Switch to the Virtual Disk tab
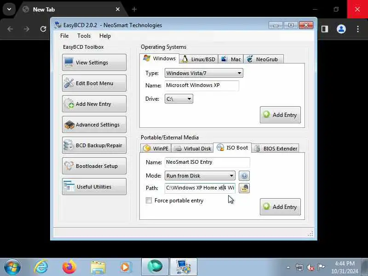The height and width of the screenshot is (276, 368). pos(192,148)
